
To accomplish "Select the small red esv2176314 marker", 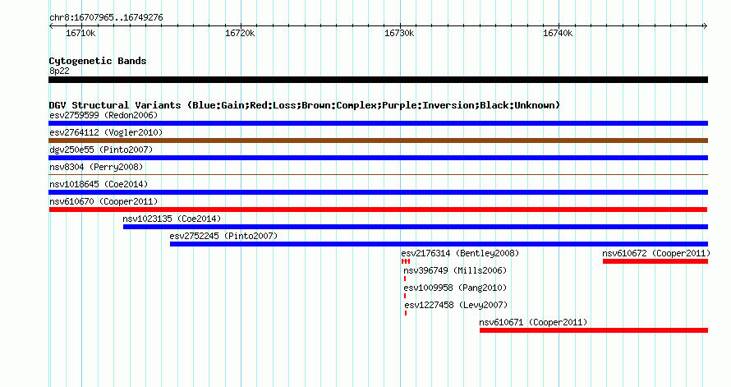I will (x=406, y=261).
